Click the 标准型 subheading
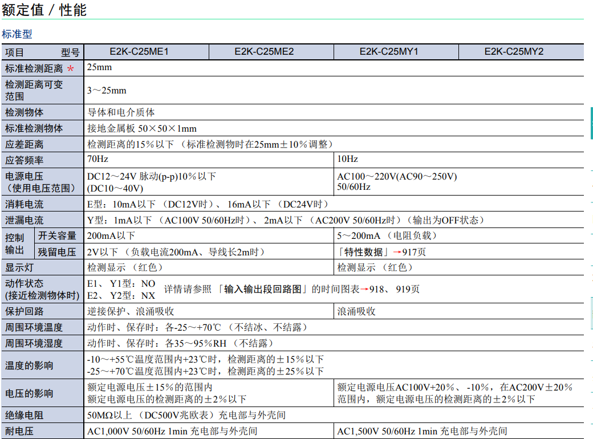This screenshot has width=593, height=439. pos(17,34)
